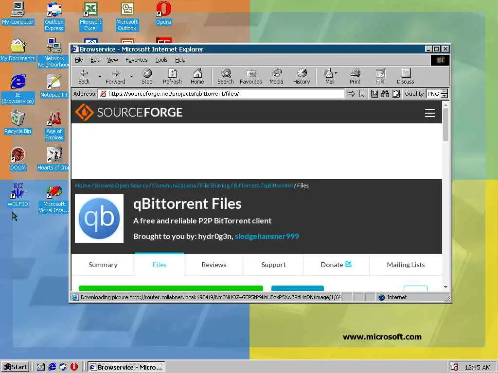Click the Go arrow next to address bar
This screenshot has width=498, height=373.
pyautogui.click(x=351, y=94)
